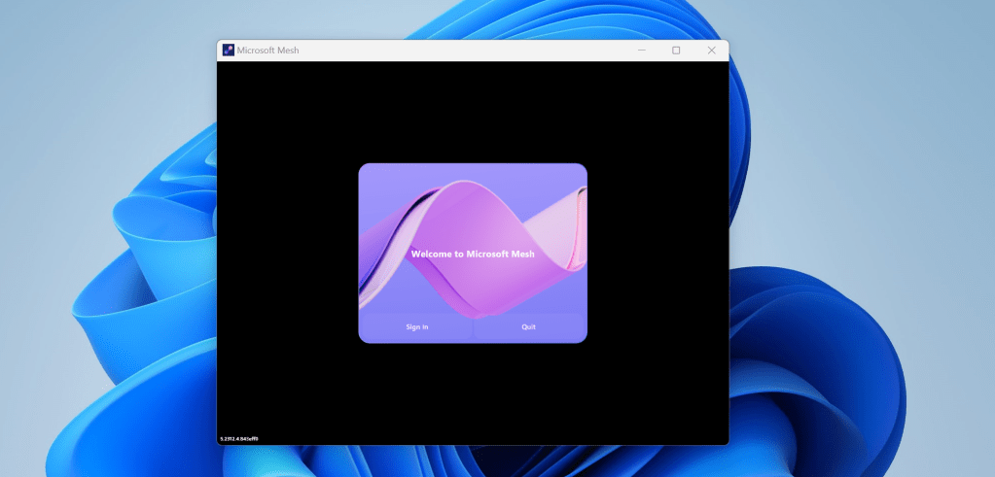Image resolution: width=995 pixels, height=477 pixels.
Task: Click the desktop wallpaper above the Mesh window
Action: coord(473,17)
